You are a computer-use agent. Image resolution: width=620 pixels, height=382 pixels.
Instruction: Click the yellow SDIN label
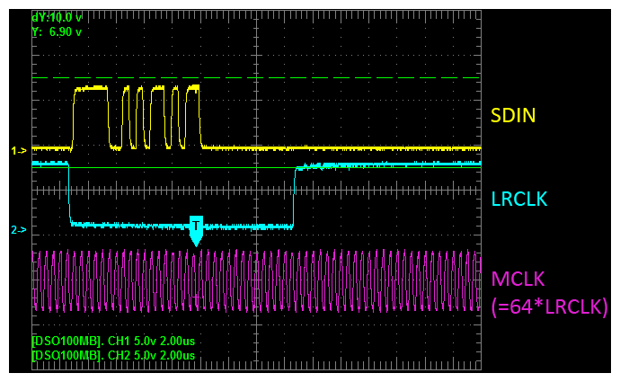click(513, 115)
